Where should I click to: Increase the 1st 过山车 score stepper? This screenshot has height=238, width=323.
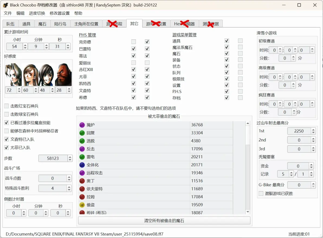pos(313,130)
